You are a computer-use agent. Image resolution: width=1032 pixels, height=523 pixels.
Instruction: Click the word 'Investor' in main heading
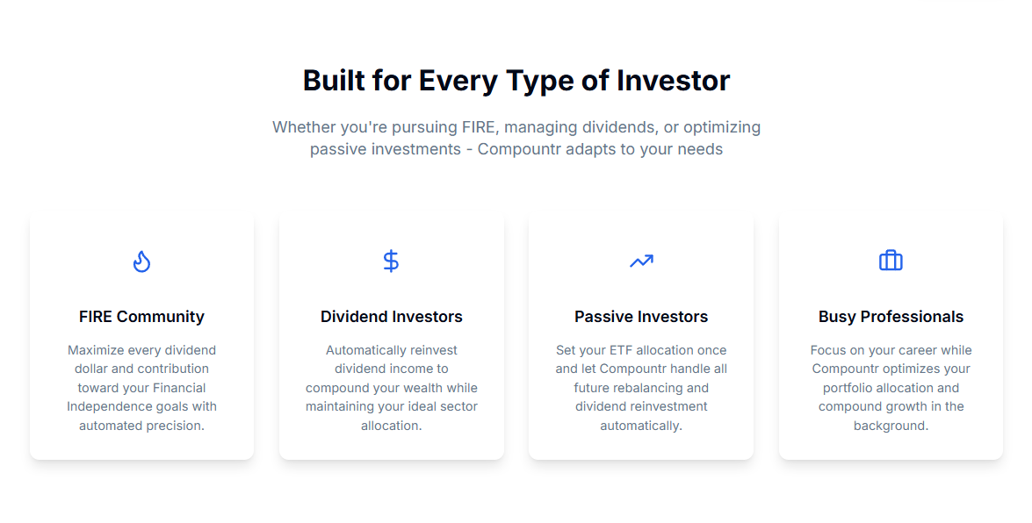[x=674, y=81]
